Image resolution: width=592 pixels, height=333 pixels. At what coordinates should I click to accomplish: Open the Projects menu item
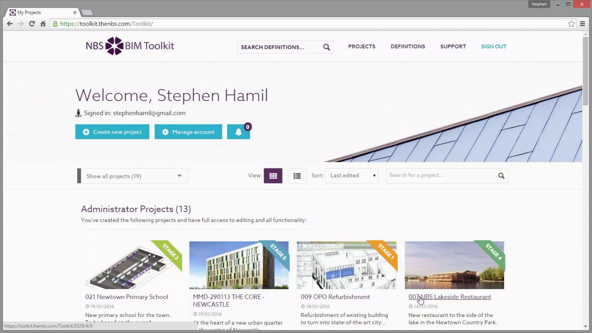tap(362, 47)
